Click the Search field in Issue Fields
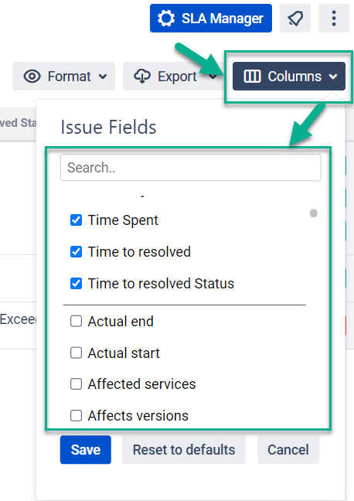This screenshot has width=354, height=501. pos(191,168)
